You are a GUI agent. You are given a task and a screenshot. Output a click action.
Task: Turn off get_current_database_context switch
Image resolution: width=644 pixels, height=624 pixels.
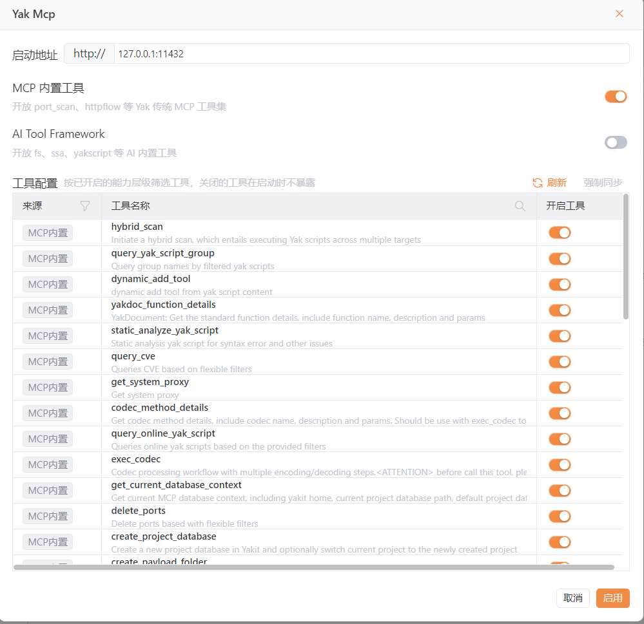point(560,490)
